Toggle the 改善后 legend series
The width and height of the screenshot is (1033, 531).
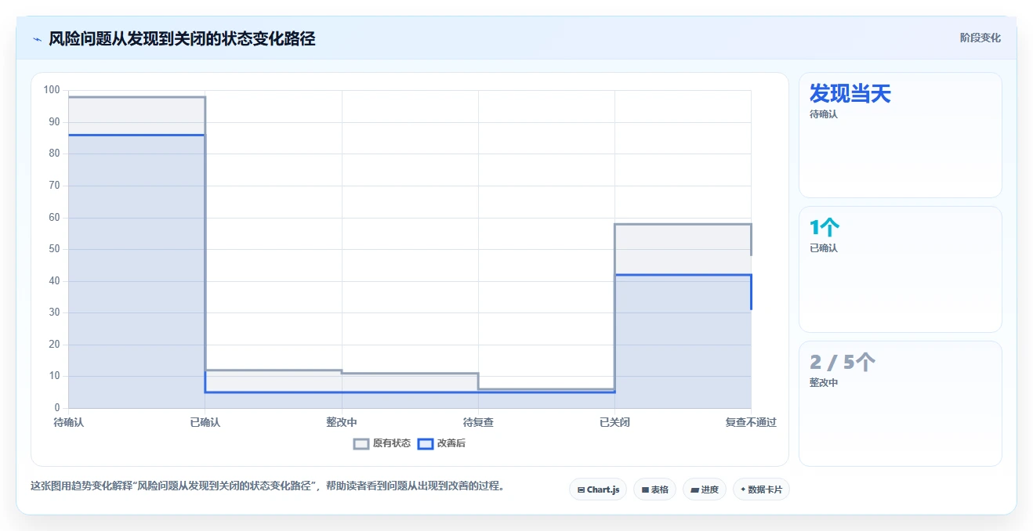click(x=441, y=443)
